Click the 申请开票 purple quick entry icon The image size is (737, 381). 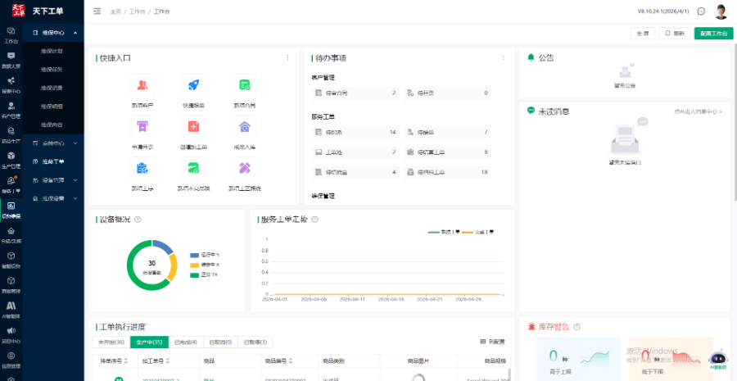pos(142,126)
